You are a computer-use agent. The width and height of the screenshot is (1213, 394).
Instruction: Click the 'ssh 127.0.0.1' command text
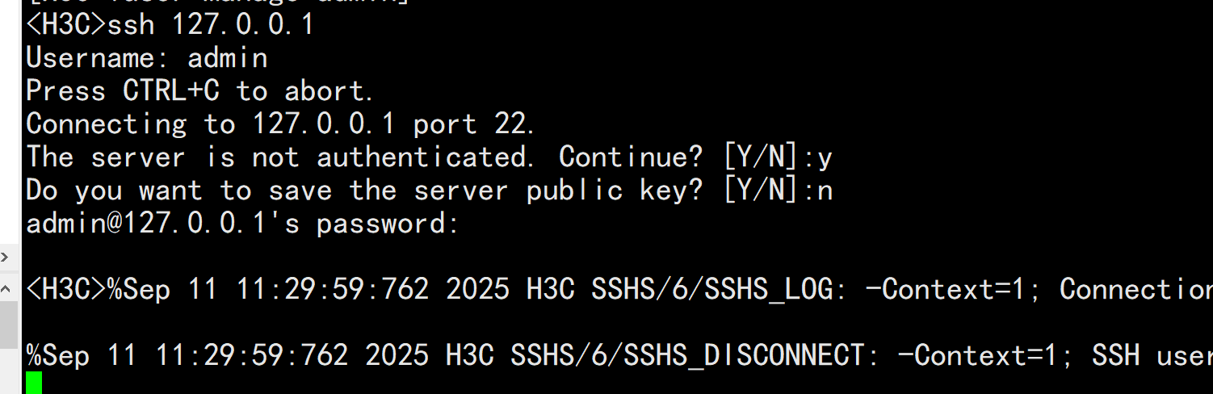pyautogui.click(x=210, y=25)
